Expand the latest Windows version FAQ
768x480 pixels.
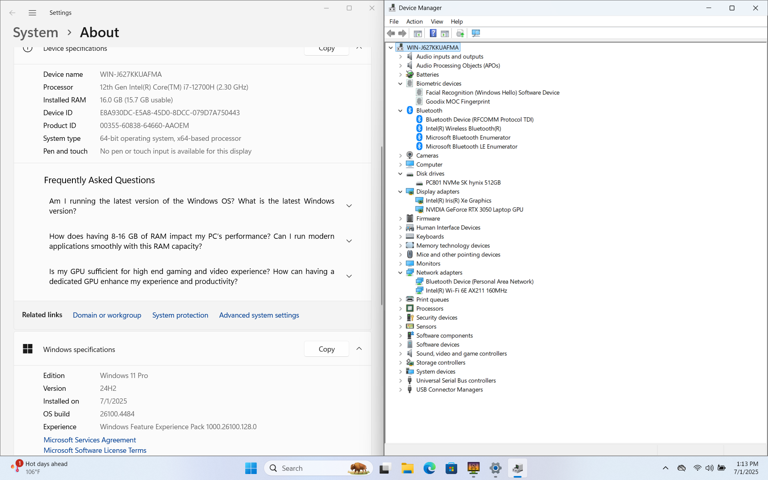tap(349, 206)
